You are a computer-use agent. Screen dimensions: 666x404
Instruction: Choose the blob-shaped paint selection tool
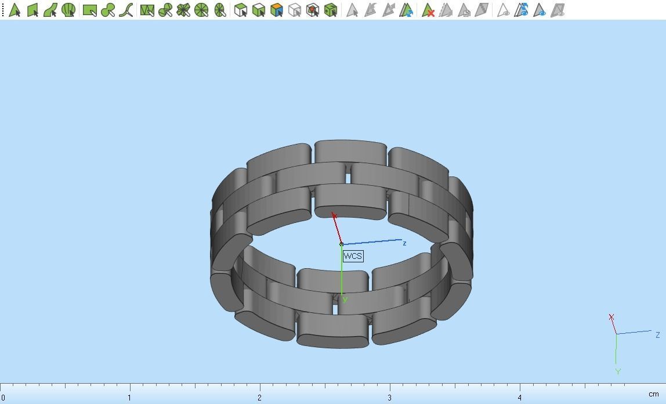point(108,10)
